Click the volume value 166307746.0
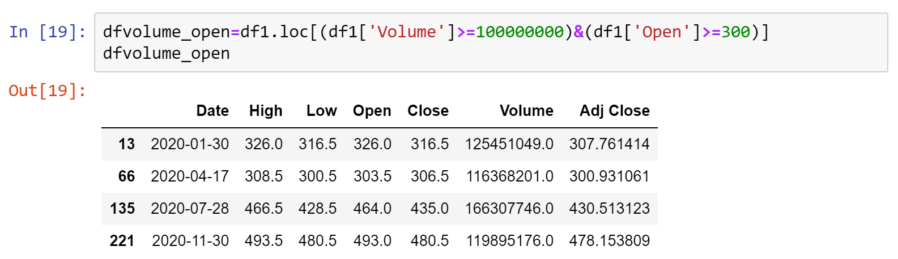Screen dimensions: 898x259 click(509, 209)
